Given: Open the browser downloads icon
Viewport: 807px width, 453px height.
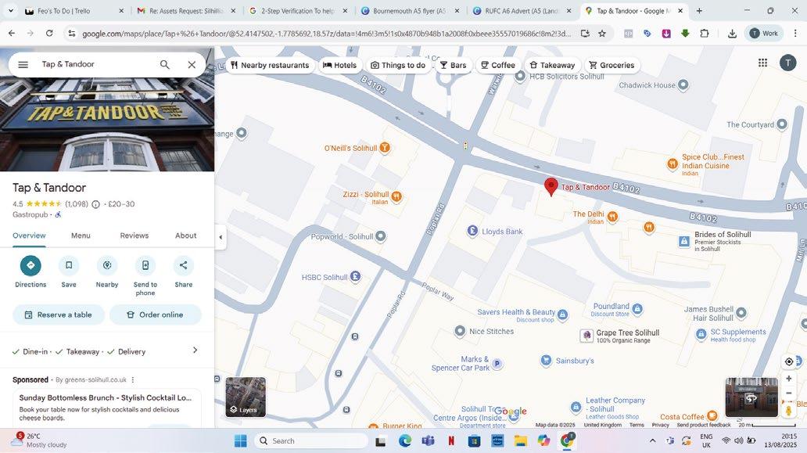Looking at the screenshot, I should 732,34.
